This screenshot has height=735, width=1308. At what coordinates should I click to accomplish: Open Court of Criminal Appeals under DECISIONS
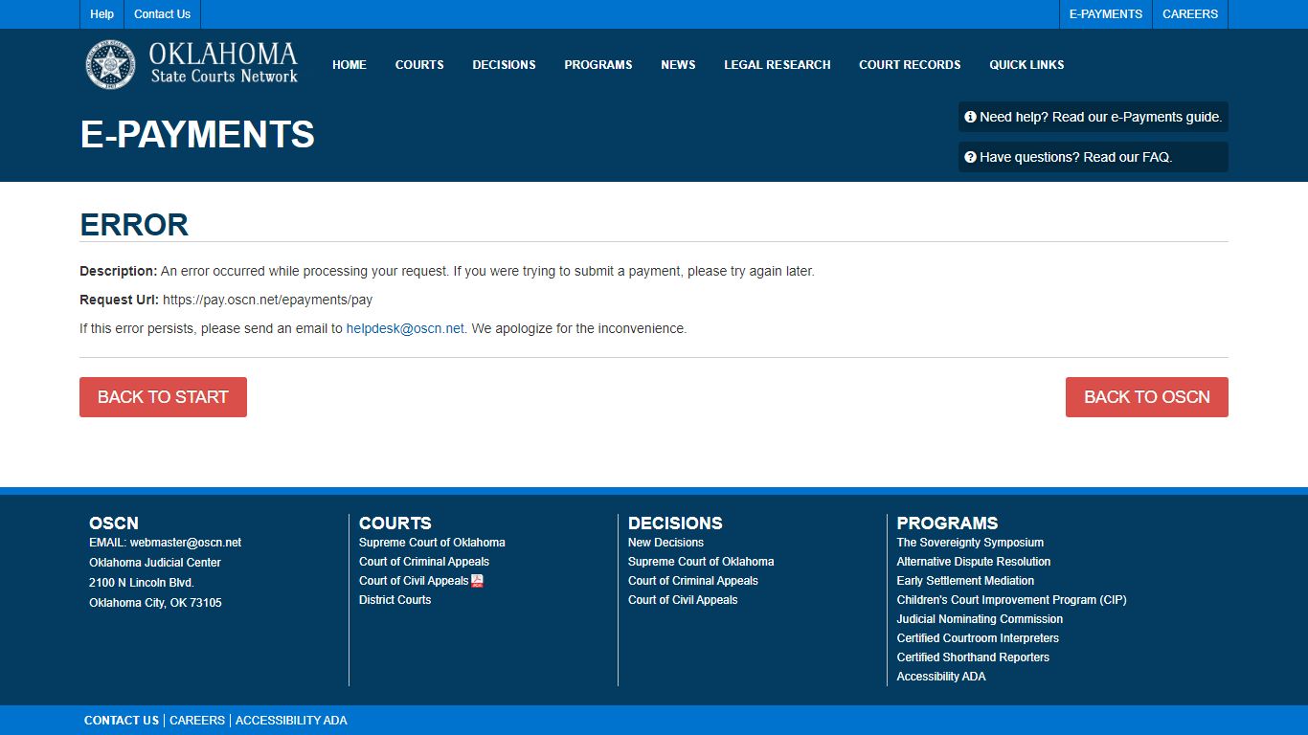click(x=693, y=581)
